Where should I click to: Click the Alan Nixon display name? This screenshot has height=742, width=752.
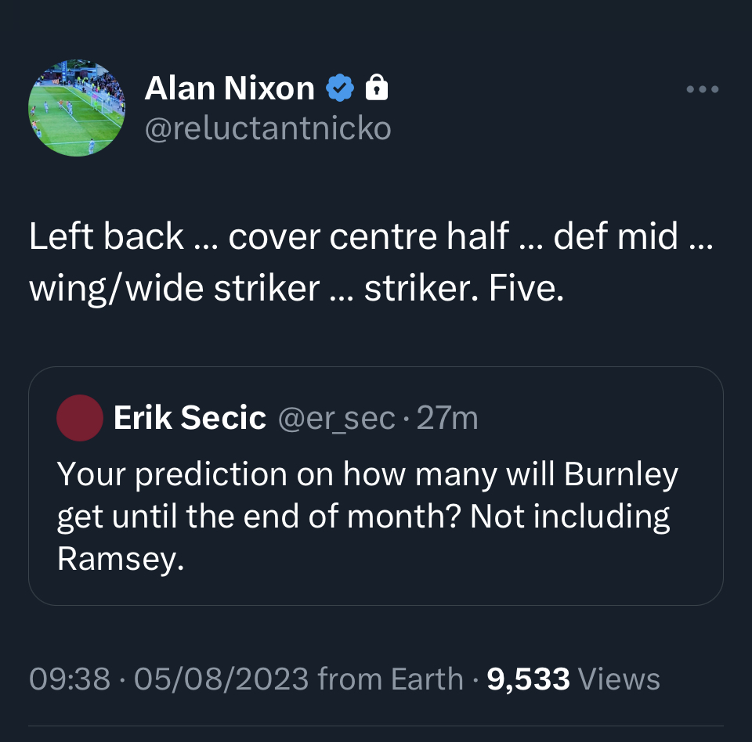point(230,89)
